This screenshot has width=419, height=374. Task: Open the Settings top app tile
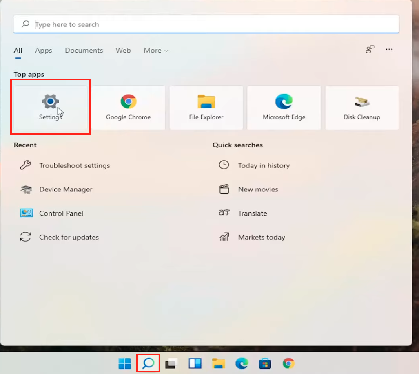[51, 108]
